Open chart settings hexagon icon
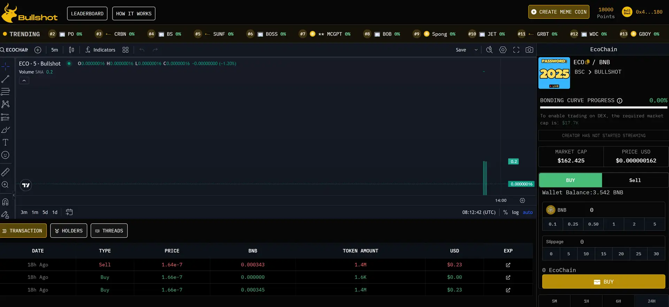669x307 pixels. click(x=503, y=50)
